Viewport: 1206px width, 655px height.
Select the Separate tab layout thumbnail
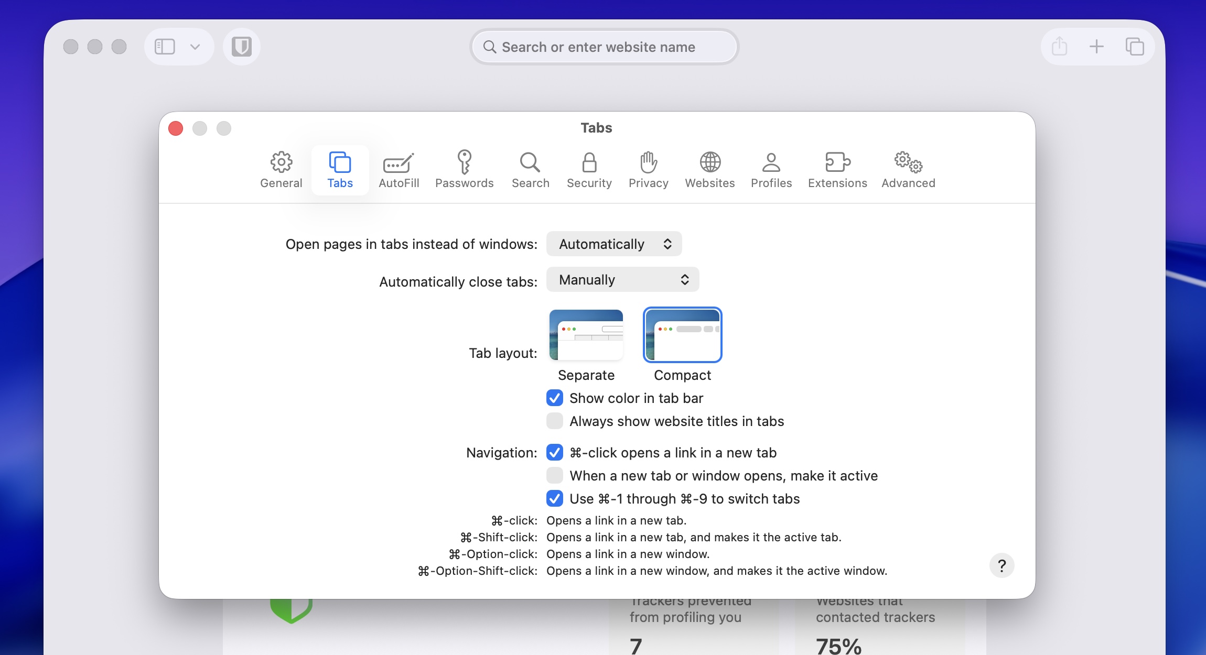(x=586, y=335)
